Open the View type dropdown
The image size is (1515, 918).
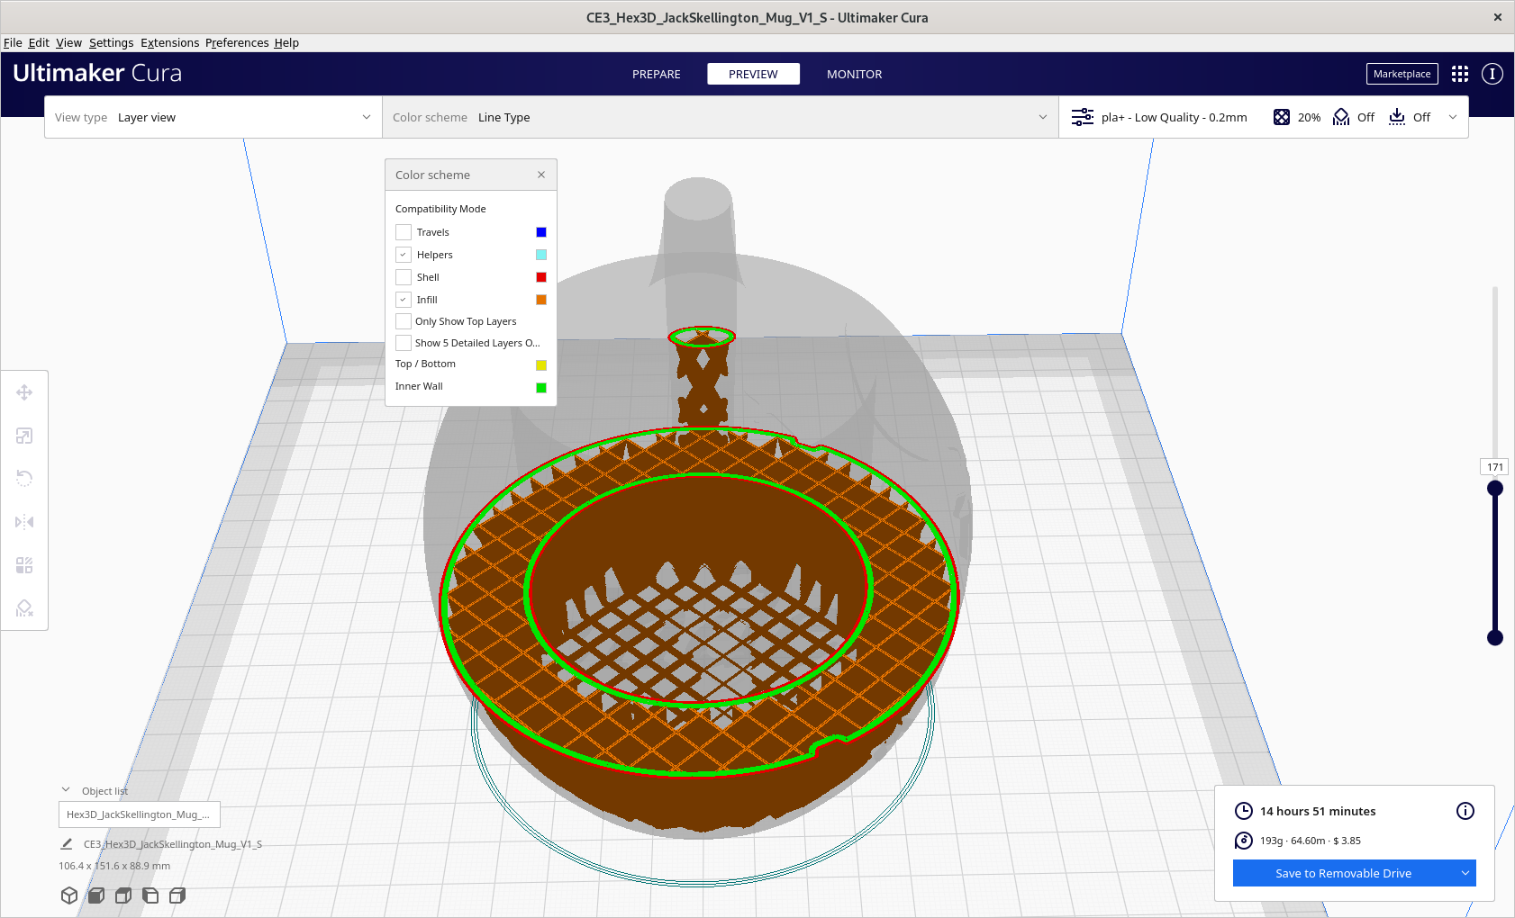(x=213, y=117)
